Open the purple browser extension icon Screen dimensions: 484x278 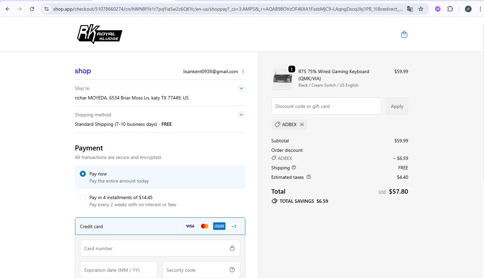[438, 9]
